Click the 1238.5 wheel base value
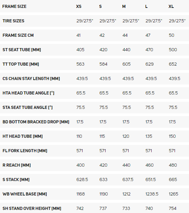Image resolution: width=189 pixels, height=213 pixels. (152, 194)
